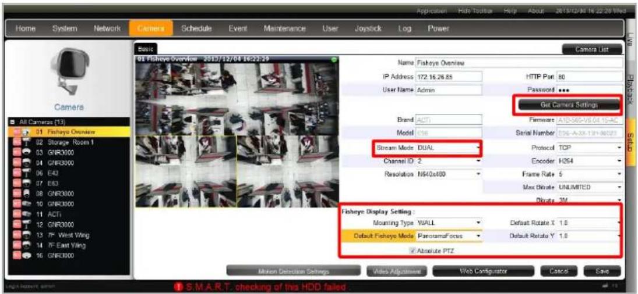638x294 pixels.
Task: Open the Channel ID dropdown
Action: point(449,161)
